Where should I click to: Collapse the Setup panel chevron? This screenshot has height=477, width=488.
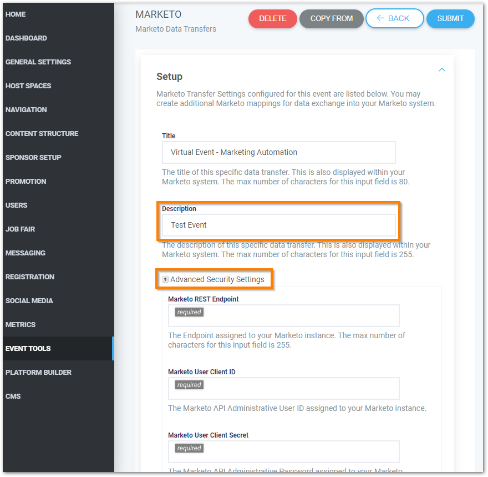(441, 70)
